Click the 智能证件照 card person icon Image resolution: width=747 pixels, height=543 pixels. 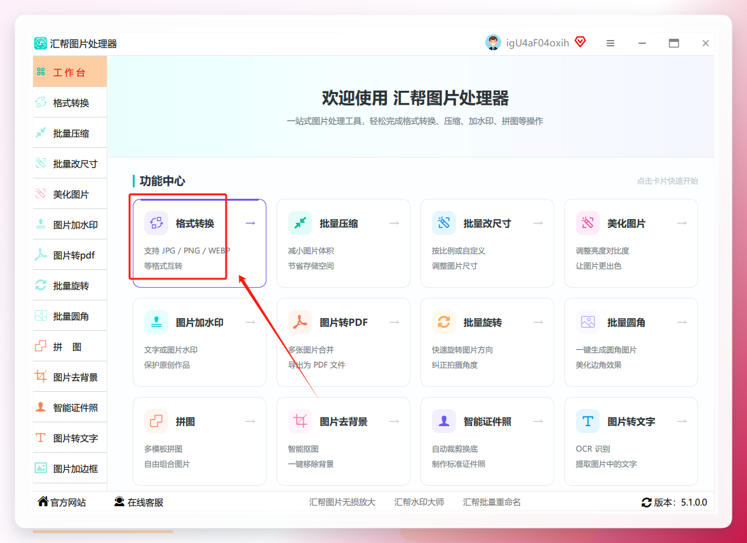[444, 421]
